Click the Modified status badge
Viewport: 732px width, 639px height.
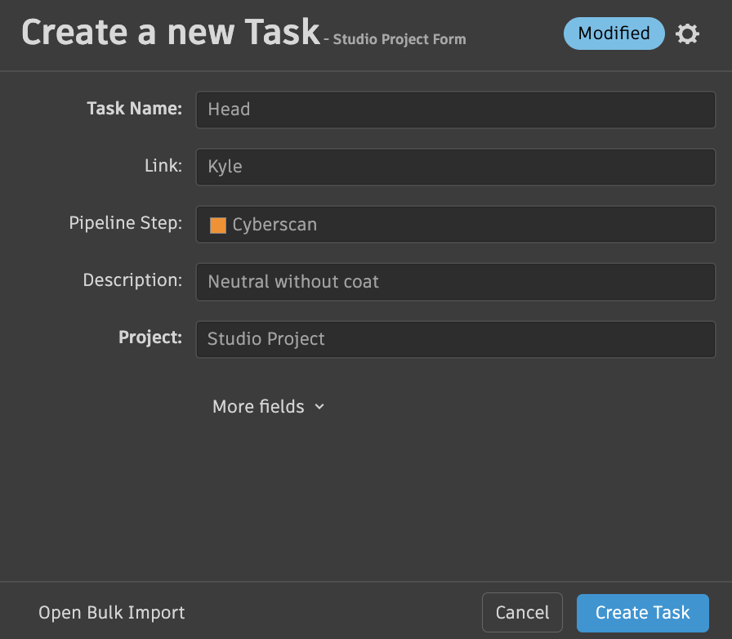click(614, 34)
